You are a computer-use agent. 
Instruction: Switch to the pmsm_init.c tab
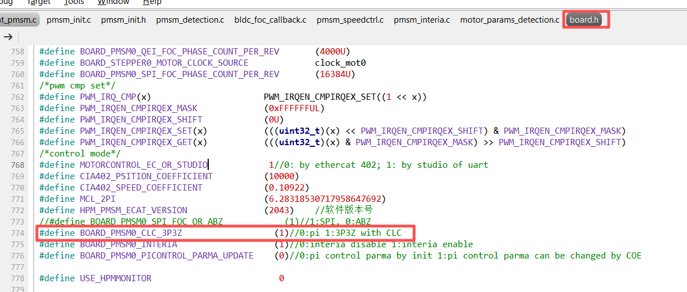(69, 20)
